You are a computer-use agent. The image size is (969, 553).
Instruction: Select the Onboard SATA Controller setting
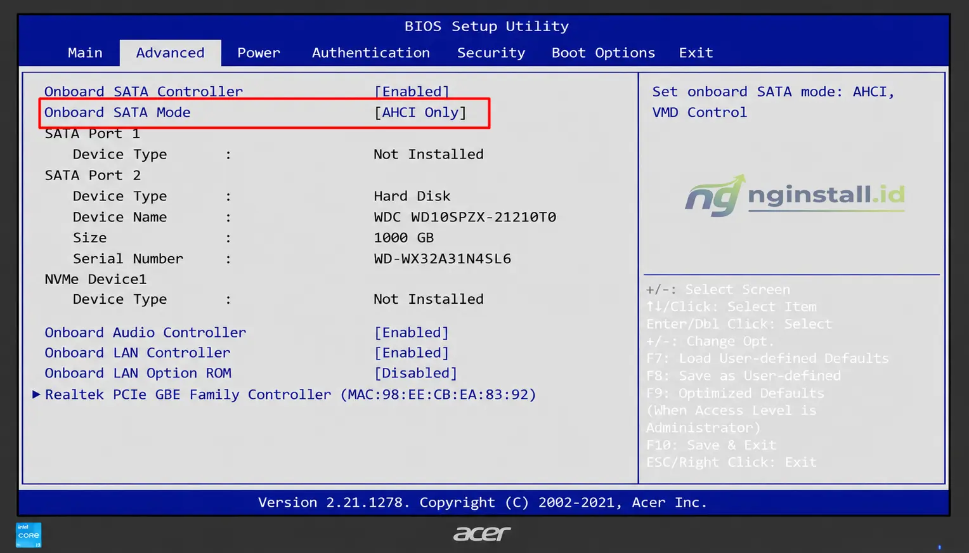pyautogui.click(x=143, y=91)
